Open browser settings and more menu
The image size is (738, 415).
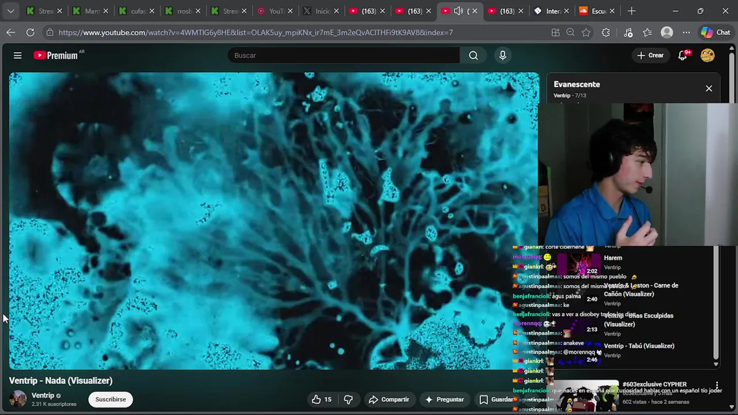pos(686,33)
